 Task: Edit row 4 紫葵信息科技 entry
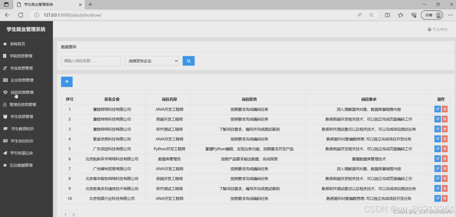438,139
